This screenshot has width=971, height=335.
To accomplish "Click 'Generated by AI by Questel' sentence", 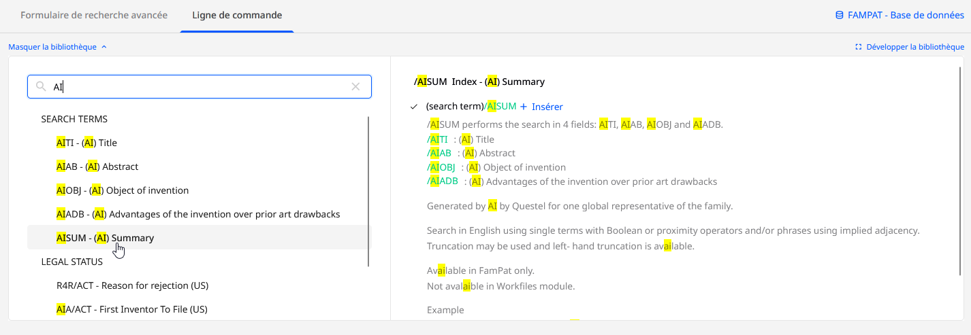I will 579,206.
